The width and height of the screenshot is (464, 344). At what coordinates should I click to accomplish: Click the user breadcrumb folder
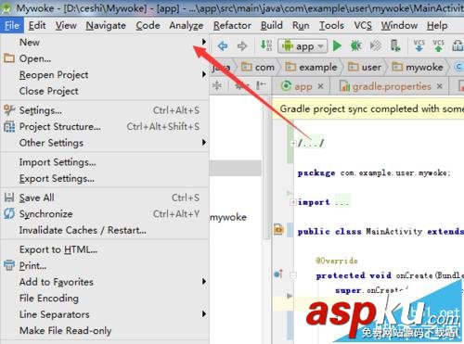(x=365, y=67)
